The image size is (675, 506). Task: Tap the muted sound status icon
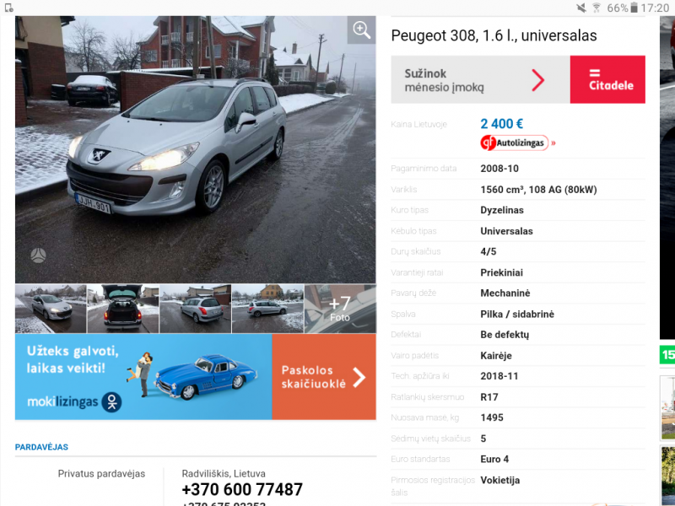tap(581, 8)
